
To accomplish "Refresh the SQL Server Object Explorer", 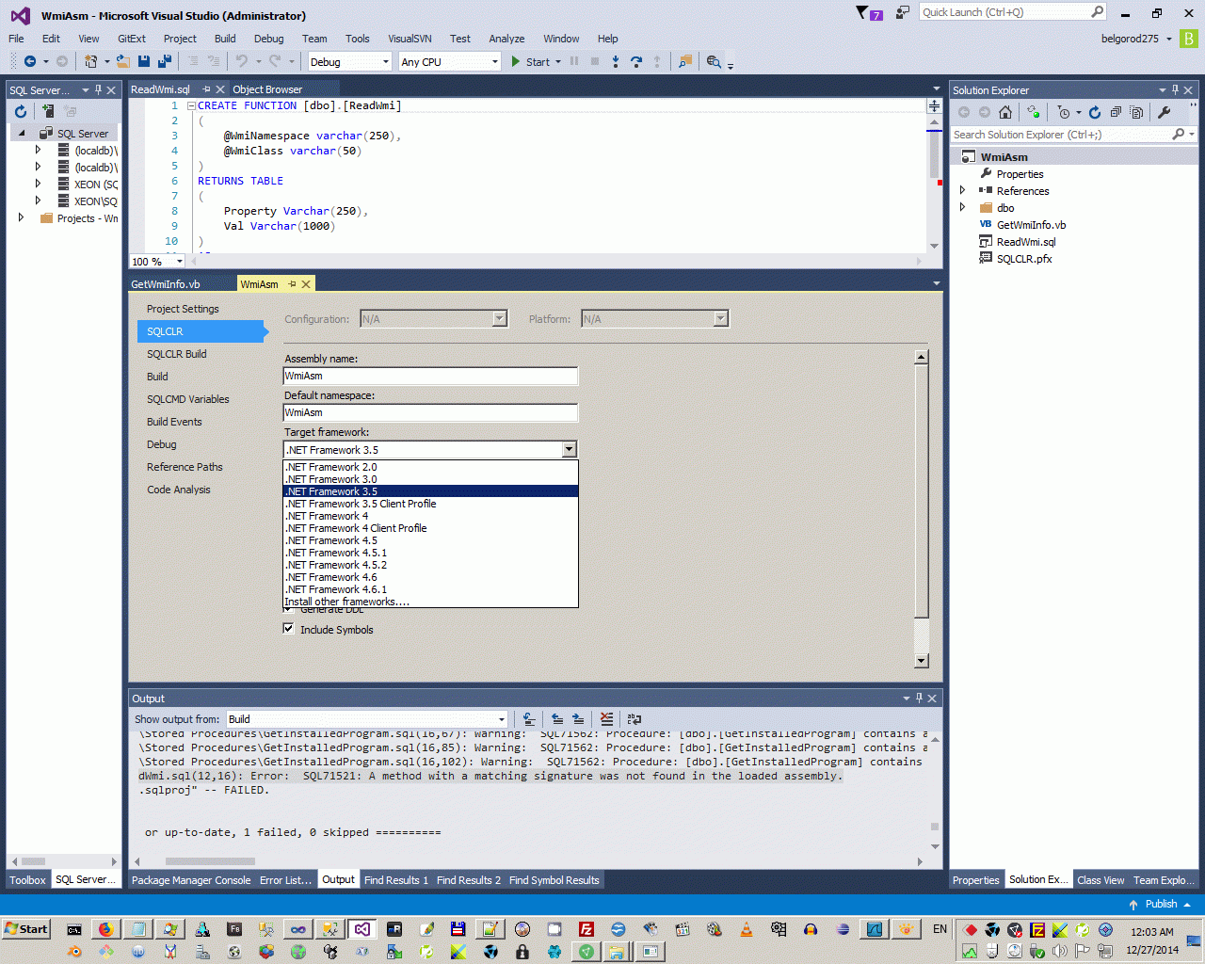I will (21, 111).
